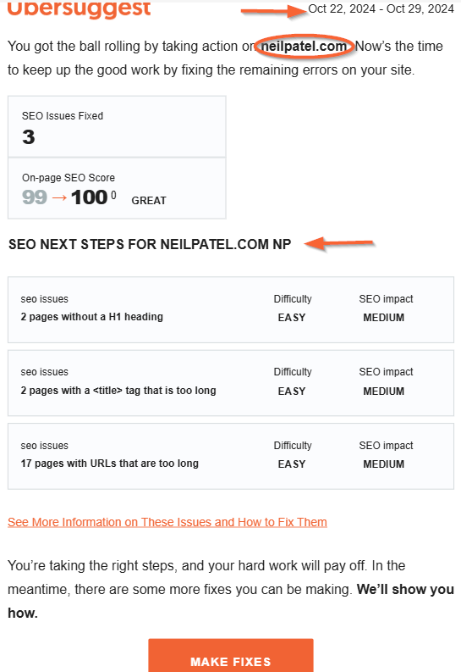Open the title tag too long issue row

231,383
